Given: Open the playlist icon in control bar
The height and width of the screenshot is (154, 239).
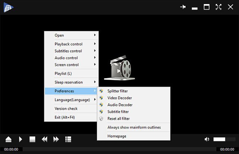Looking at the screenshot, I should (x=68, y=139).
